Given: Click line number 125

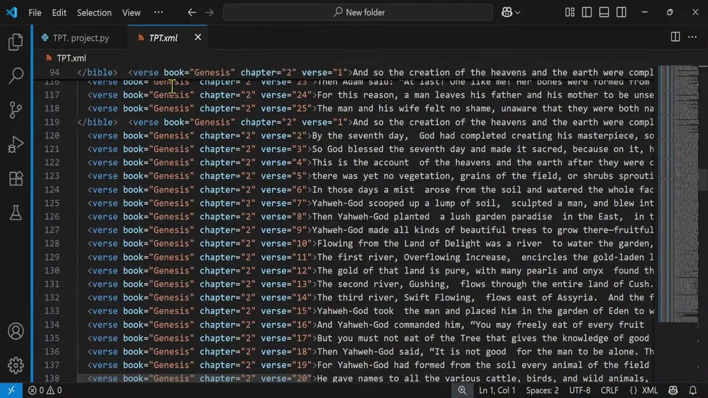Looking at the screenshot, I should tap(51, 203).
